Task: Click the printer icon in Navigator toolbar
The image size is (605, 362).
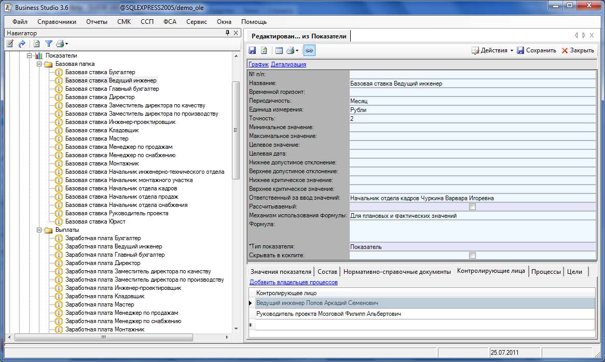Action: click(60, 44)
